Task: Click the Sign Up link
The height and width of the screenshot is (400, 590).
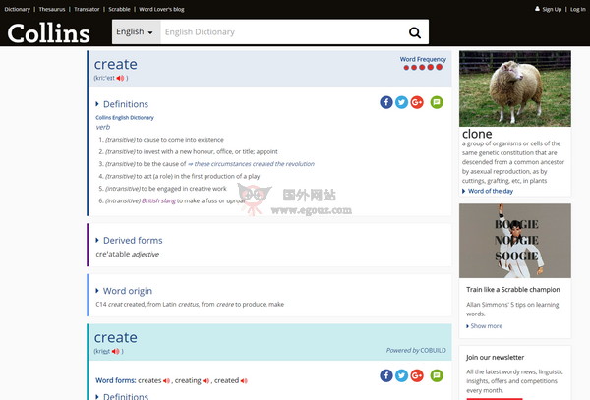Action: (552, 9)
